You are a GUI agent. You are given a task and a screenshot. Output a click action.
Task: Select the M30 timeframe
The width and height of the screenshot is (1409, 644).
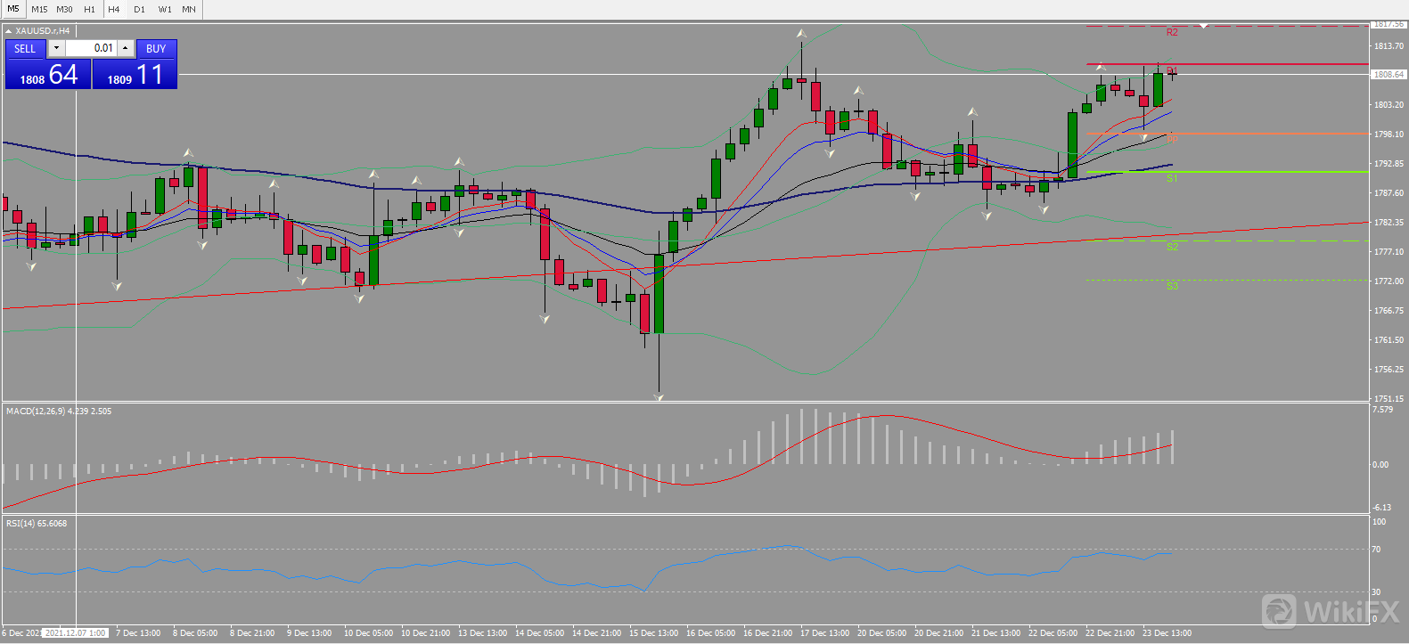64,9
